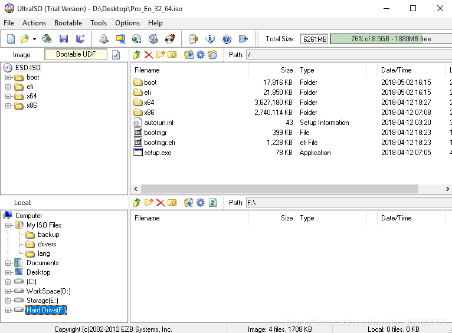The width and height of the screenshot is (452, 333).
Task: Click the gear icon in image pane toolbar
Action: pyautogui.click(x=201, y=54)
